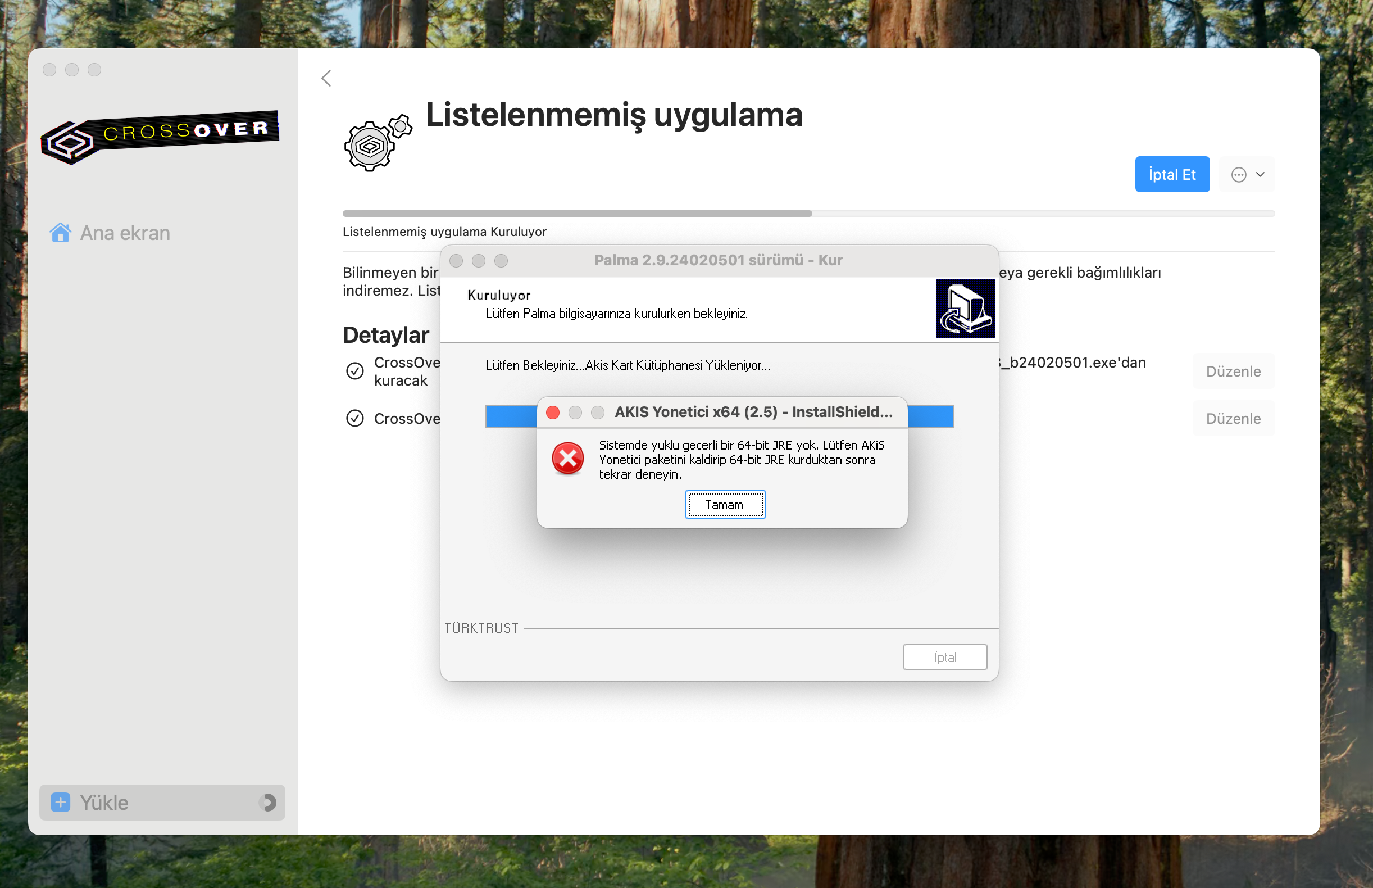This screenshot has width=1373, height=888.
Task: Close the AKIS Yonetici dialog with red button
Action: (553, 413)
